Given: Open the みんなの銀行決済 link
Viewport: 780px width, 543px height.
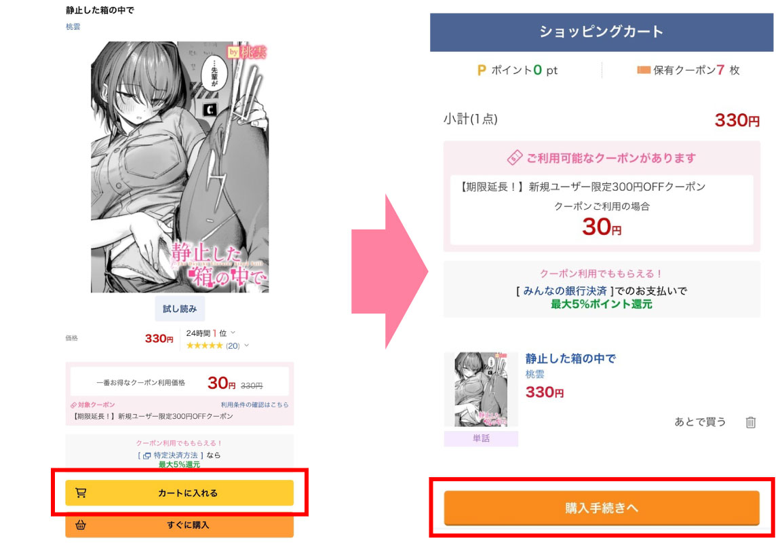Looking at the screenshot, I should [564, 291].
